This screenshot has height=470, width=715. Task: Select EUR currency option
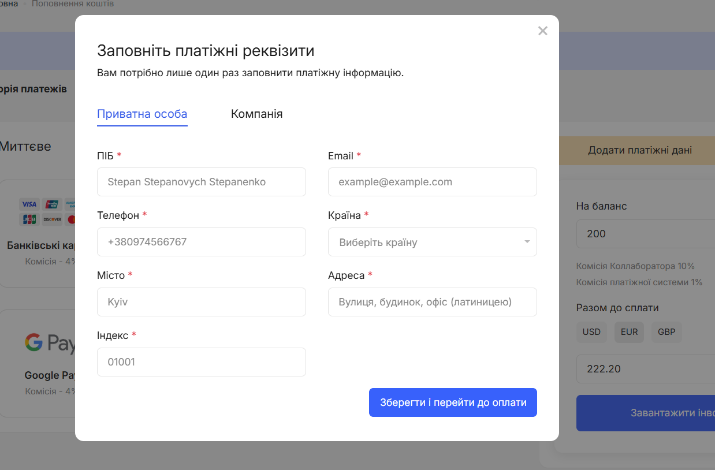[x=629, y=332]
